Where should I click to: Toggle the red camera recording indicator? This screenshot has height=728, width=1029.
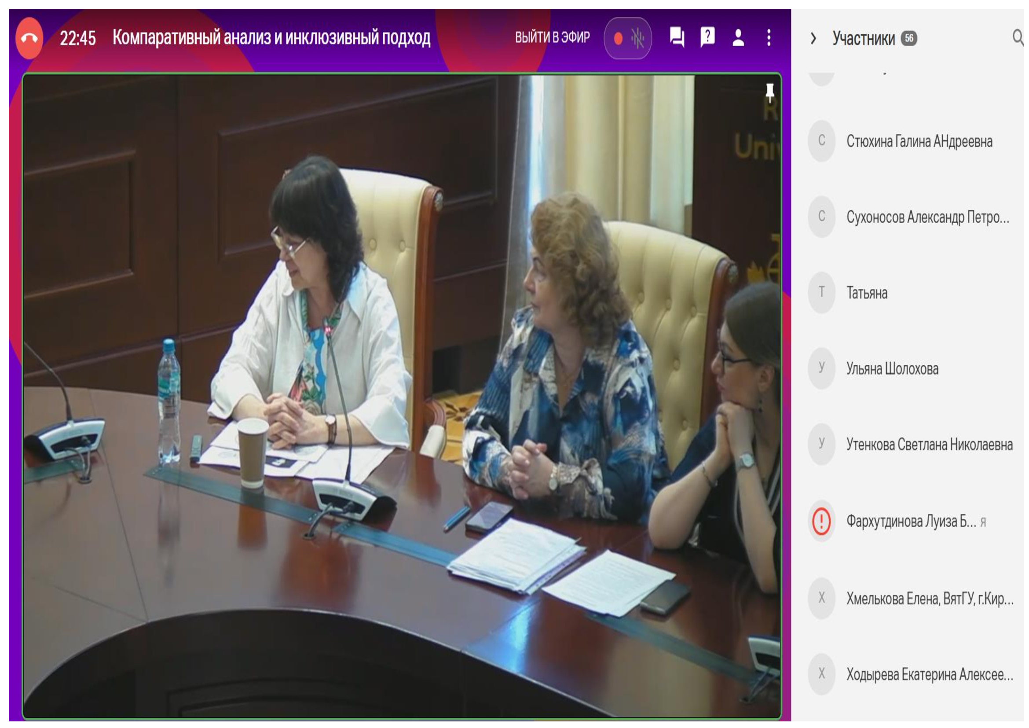tap(618, 39)
